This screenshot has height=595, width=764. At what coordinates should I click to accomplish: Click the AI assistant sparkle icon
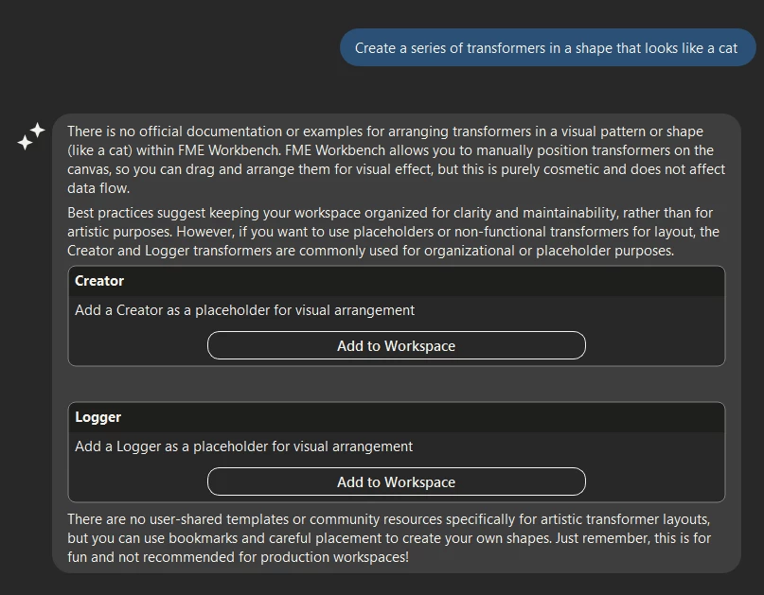[31, 136]
